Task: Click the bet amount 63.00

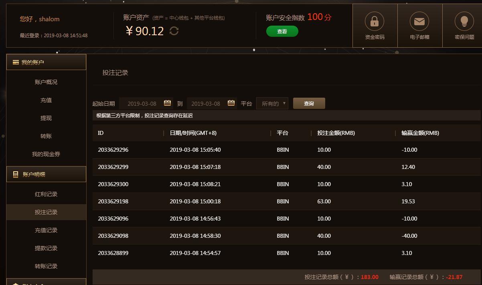Action: coord(324,201)
